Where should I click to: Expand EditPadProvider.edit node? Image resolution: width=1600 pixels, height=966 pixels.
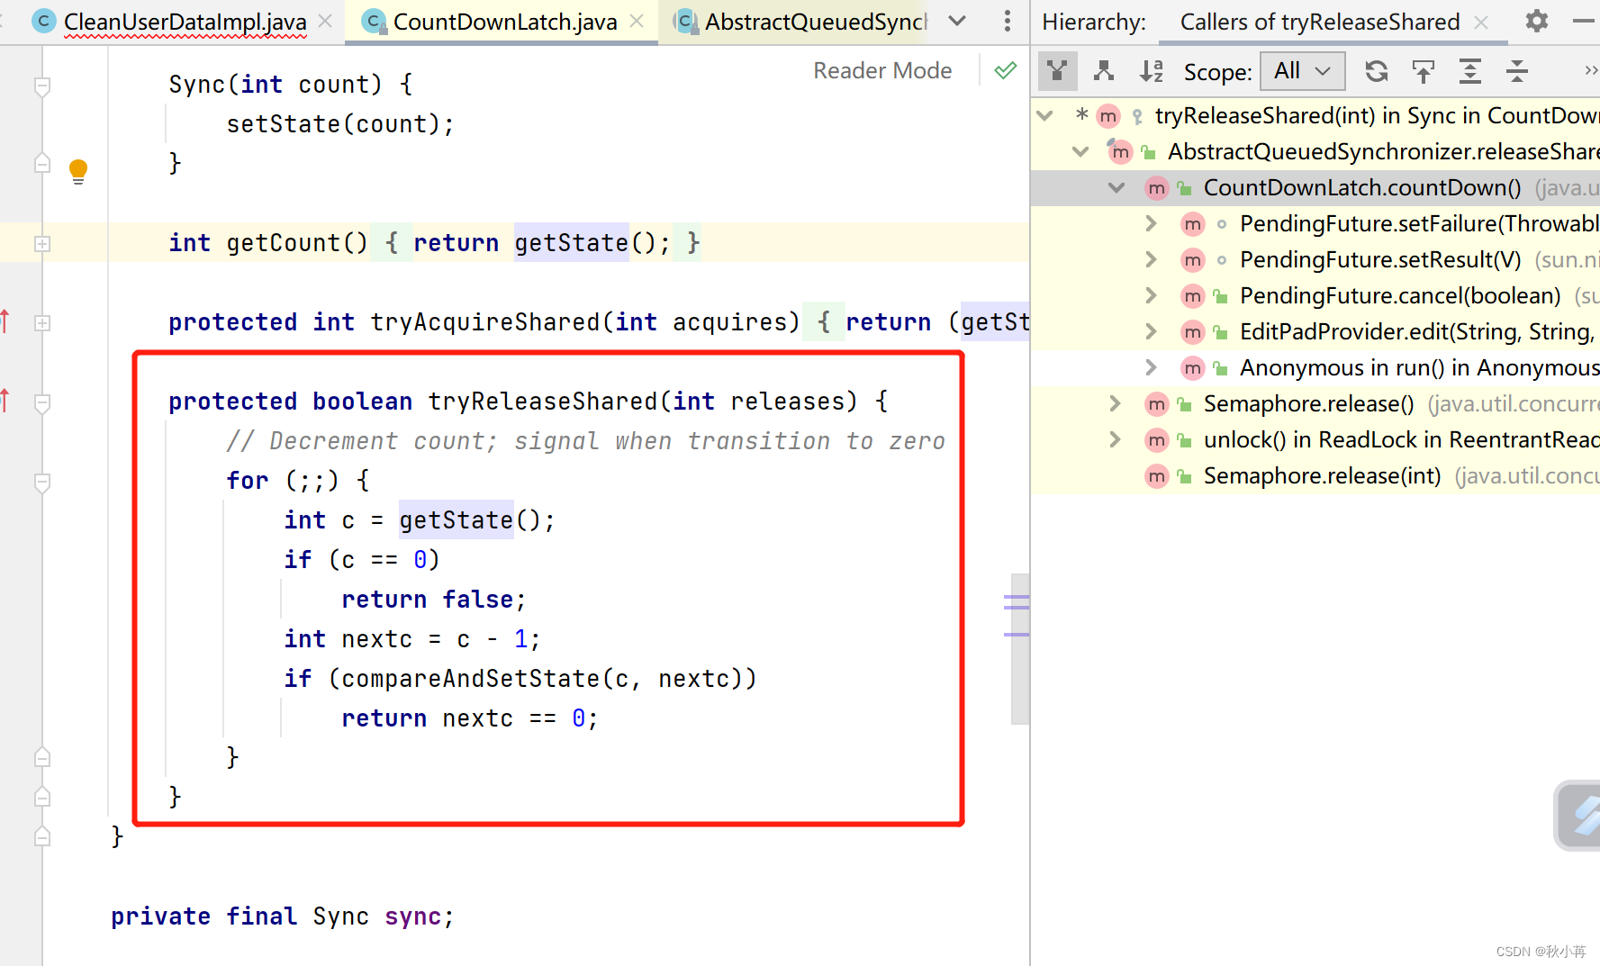[x=1151, y=331]
